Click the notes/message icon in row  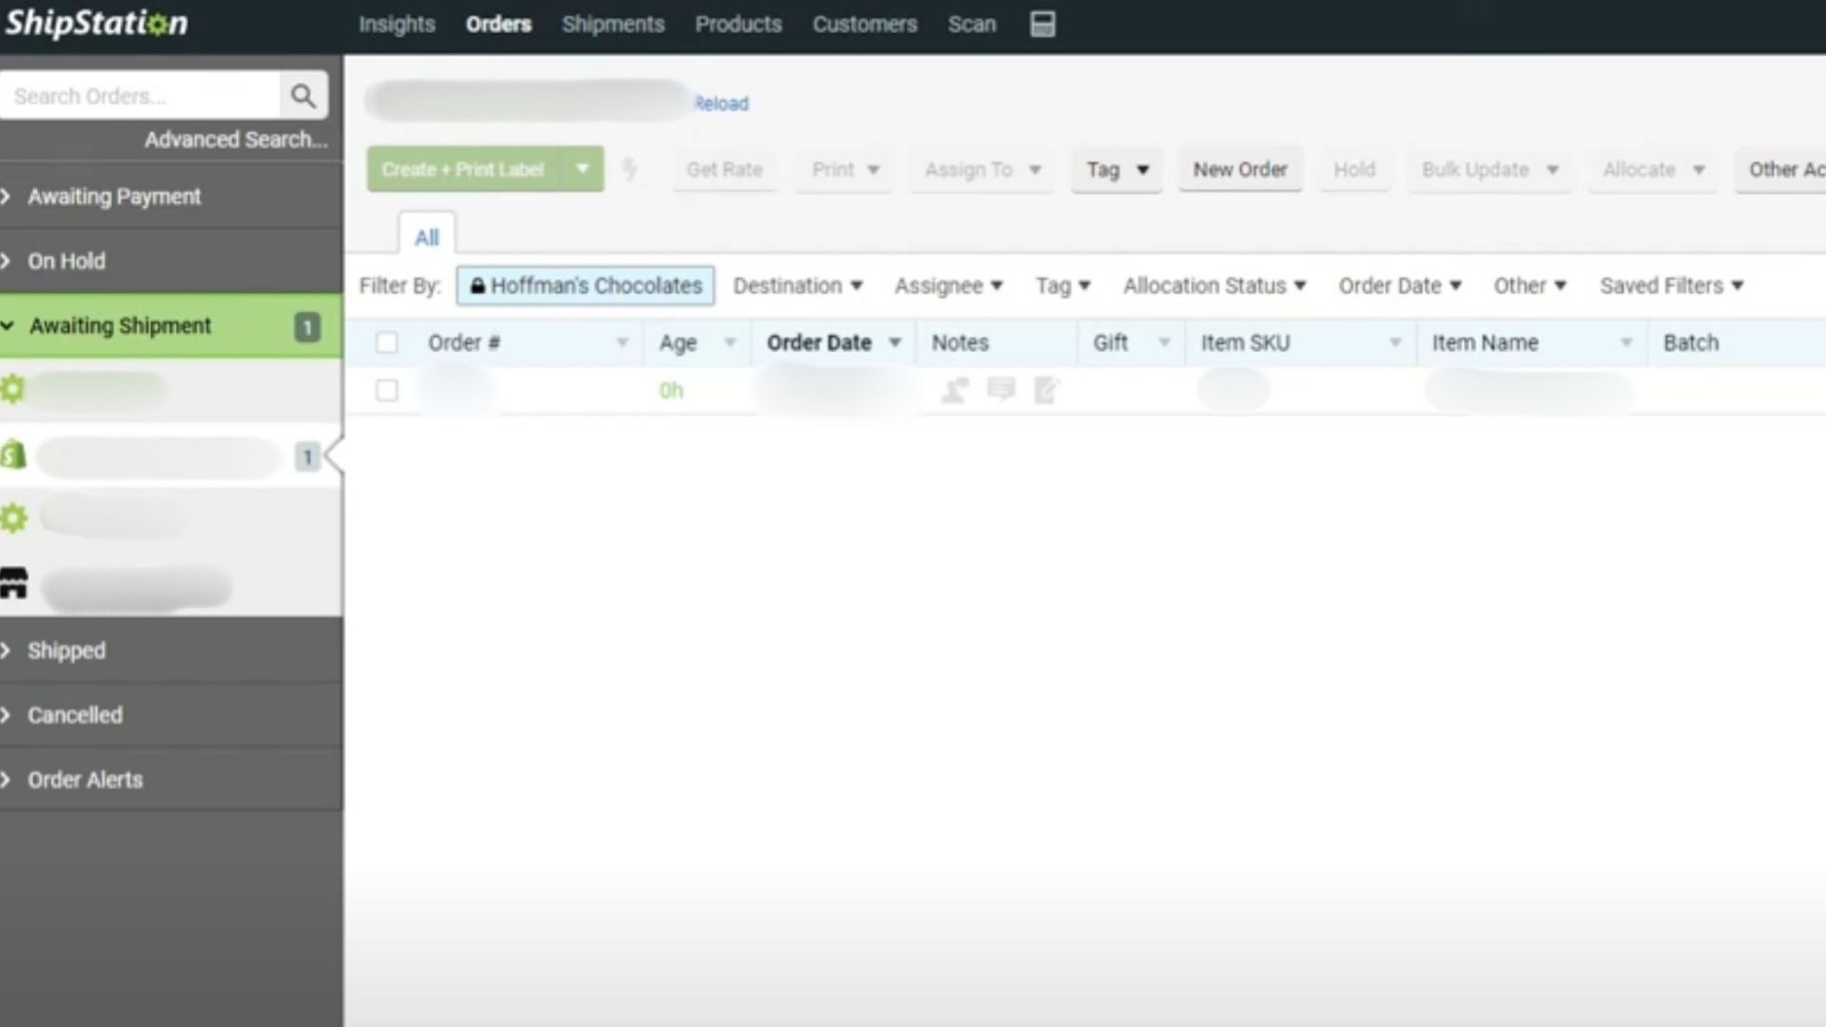coord(1000,390)
